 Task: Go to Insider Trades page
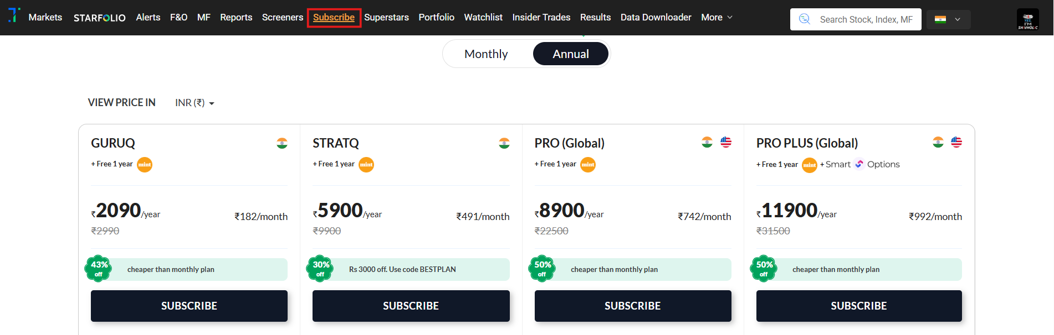click(541, 18)
